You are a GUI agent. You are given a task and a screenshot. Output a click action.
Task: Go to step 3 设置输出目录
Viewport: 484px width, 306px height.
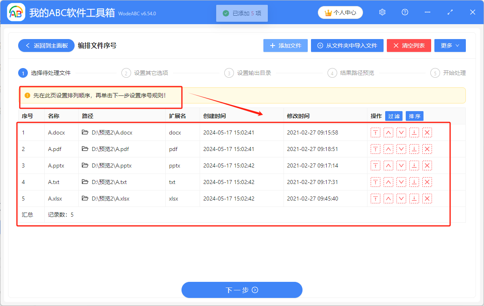(x=248, y=73)
